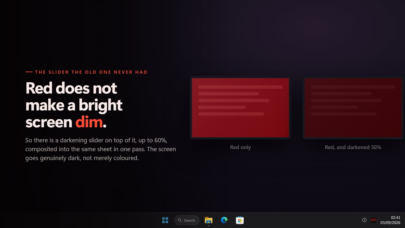Viewport: 405px width, 228px height.
Task: Click the 'Red does not' heading line
Action: click(x=71, y=88)
